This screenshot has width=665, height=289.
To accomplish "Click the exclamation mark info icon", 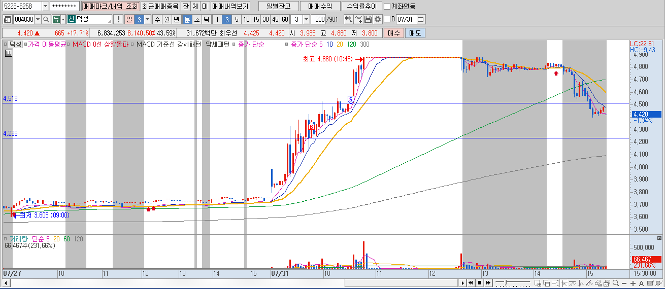I will (118, 19).
